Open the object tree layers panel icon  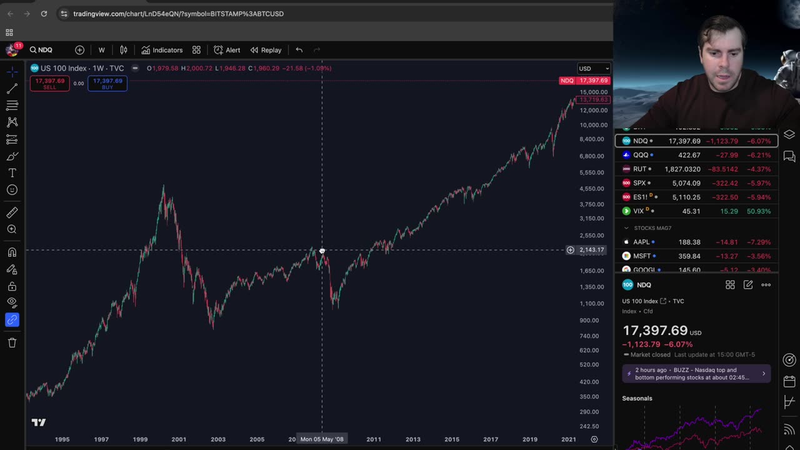click(789, 134)
